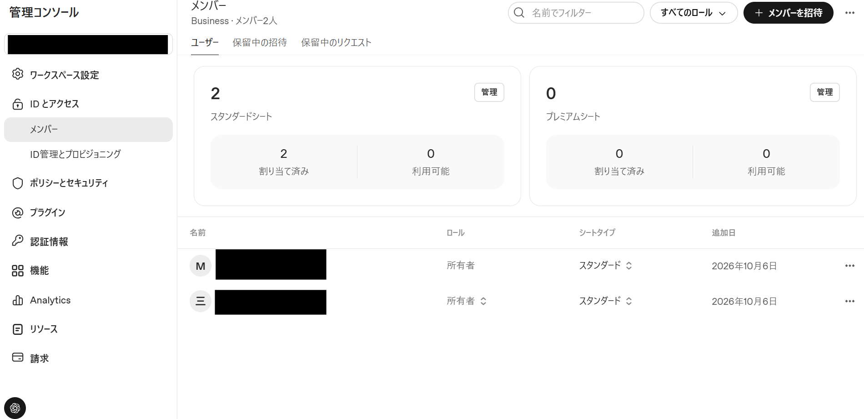Click the ChatGPT logo at the sidebar bottom

(15, 408)
